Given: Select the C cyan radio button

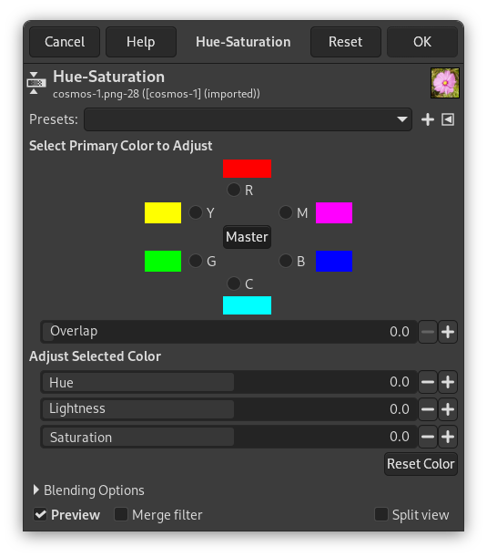Looking at the screenshot, I should click(x=234, y=284).
